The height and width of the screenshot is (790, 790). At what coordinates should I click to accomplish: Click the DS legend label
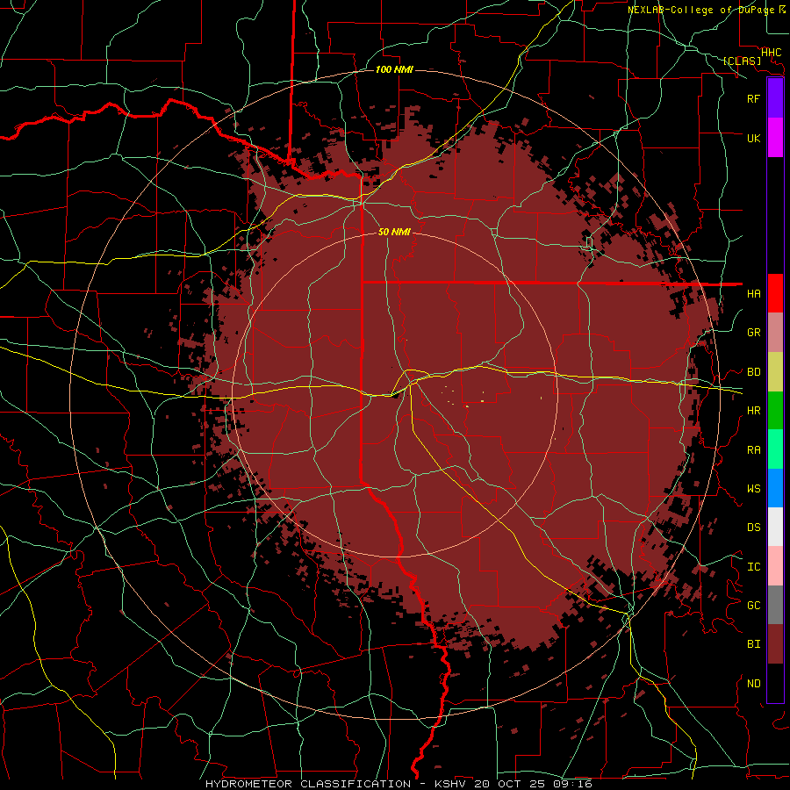753,528
